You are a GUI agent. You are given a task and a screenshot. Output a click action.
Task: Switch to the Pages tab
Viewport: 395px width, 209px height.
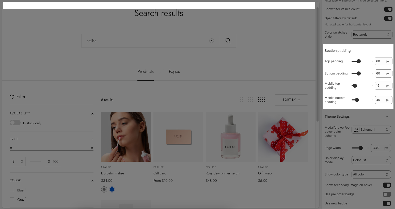pyautogui.click(x=174, y=72)
